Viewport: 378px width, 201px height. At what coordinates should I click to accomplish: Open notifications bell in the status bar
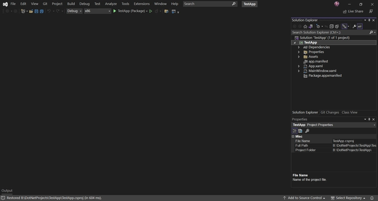[372, 198]
